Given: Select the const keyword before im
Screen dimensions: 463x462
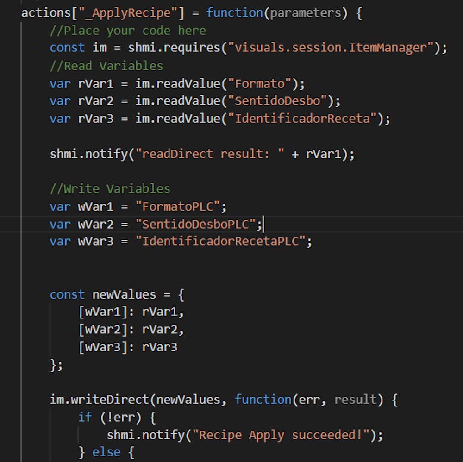Looking at the screenshot, I should (67, 47).
